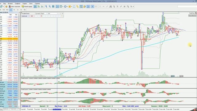Click the zoom in magnifier icon

[46, 6]
